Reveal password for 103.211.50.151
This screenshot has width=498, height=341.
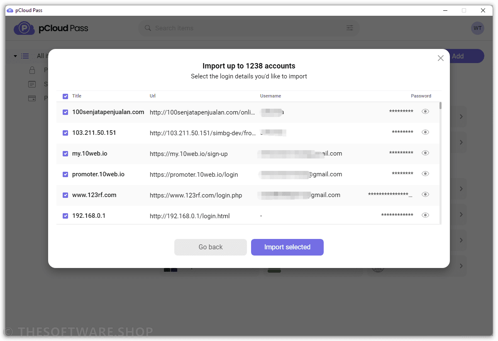(x=425, y=132)
